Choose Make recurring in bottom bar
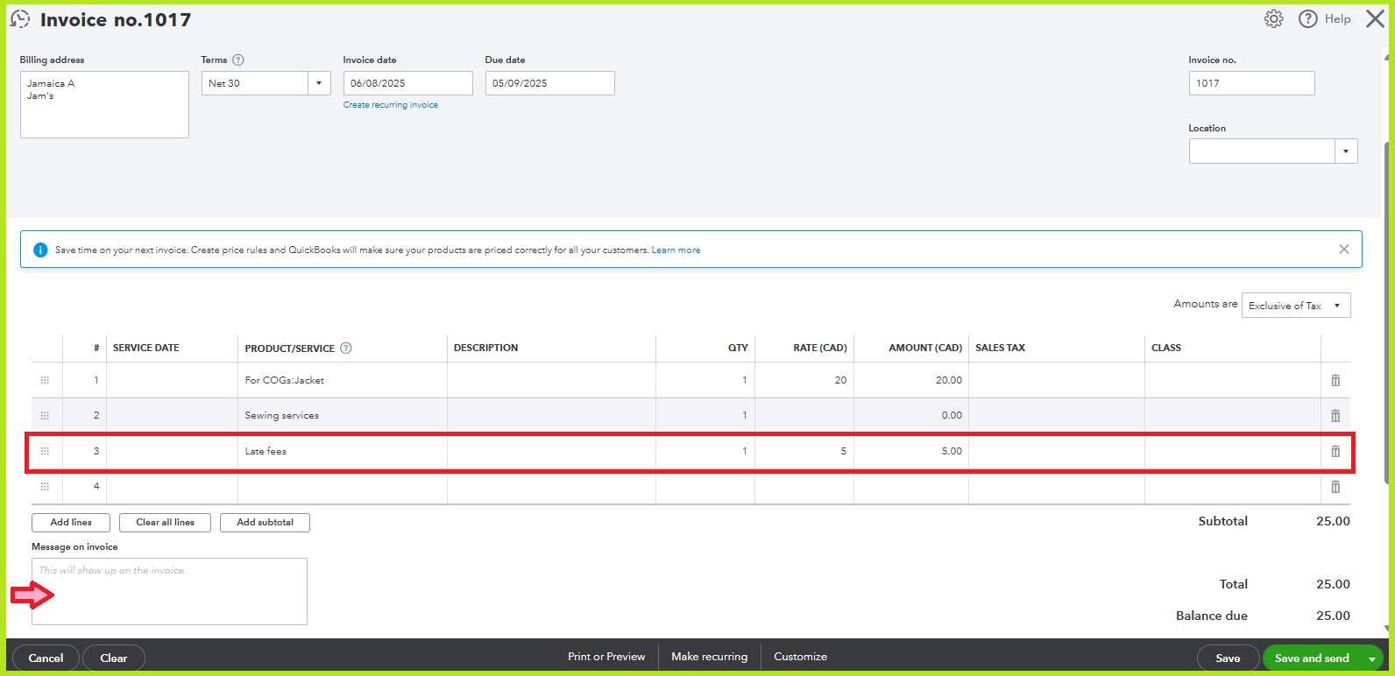Viewport: 1395px width, 676px height. pyautogui.click(x=709, y=657)
